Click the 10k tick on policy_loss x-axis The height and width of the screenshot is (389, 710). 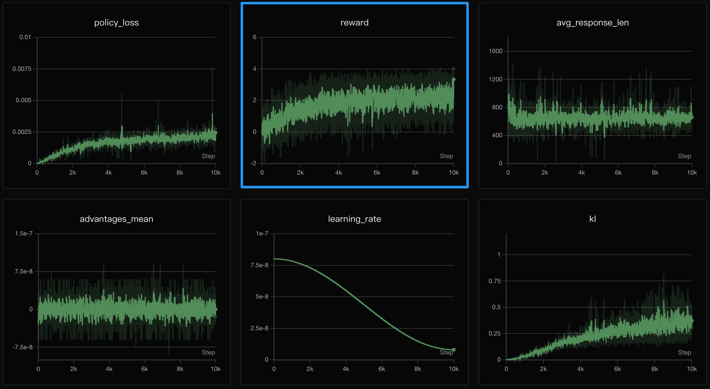pos(215,173)
